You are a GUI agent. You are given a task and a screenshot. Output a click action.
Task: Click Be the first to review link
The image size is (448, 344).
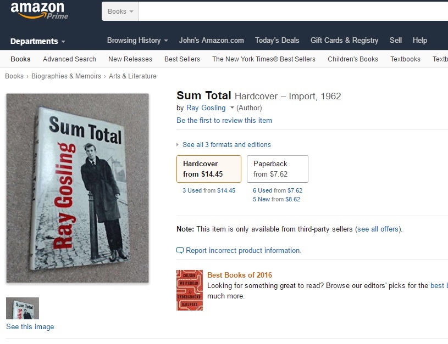(x=224, y=120)
